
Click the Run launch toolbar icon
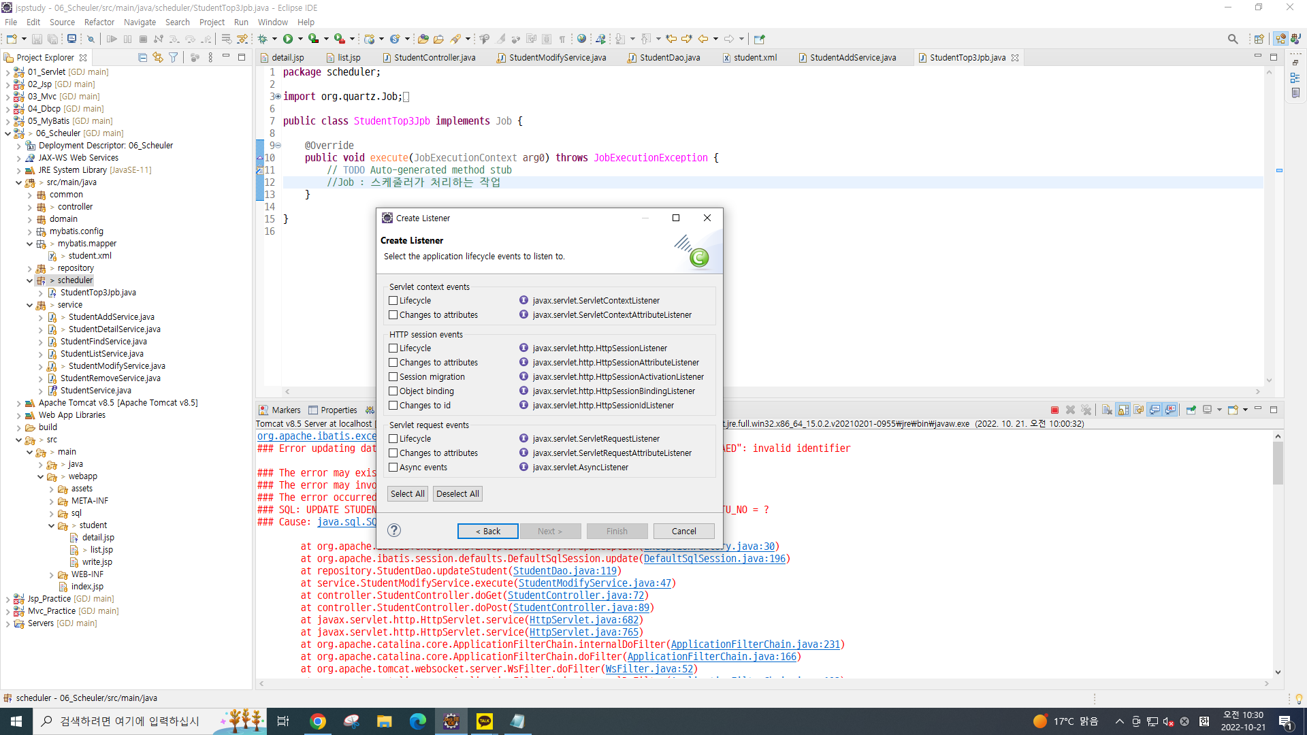click(x=288, y=39)
